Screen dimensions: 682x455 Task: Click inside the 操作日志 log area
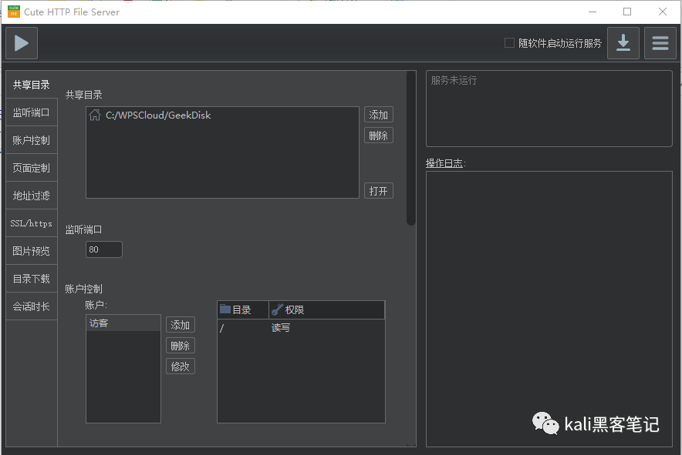pyautogui.click(x=549, y=309)
